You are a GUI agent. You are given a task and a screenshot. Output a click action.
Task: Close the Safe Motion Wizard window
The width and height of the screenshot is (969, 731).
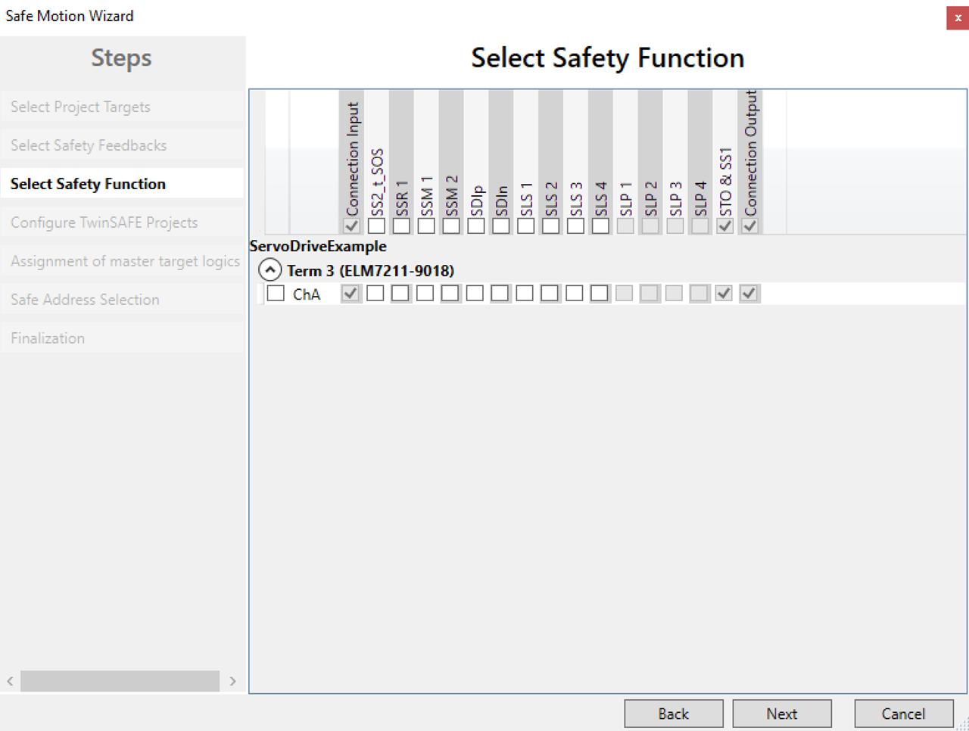958,17
